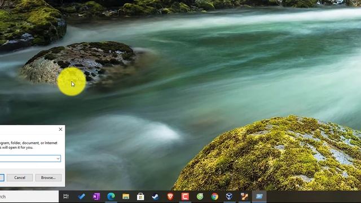Open VirtualBox from the taskbar
The width and height of the screenshot is (361, 203).
coord(229,196)
